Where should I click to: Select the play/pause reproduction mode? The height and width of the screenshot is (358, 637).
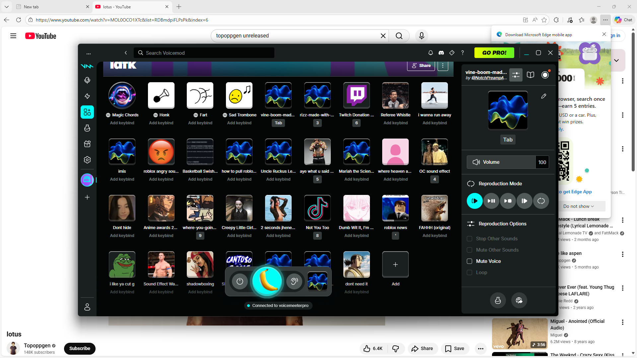click(491, 201)
